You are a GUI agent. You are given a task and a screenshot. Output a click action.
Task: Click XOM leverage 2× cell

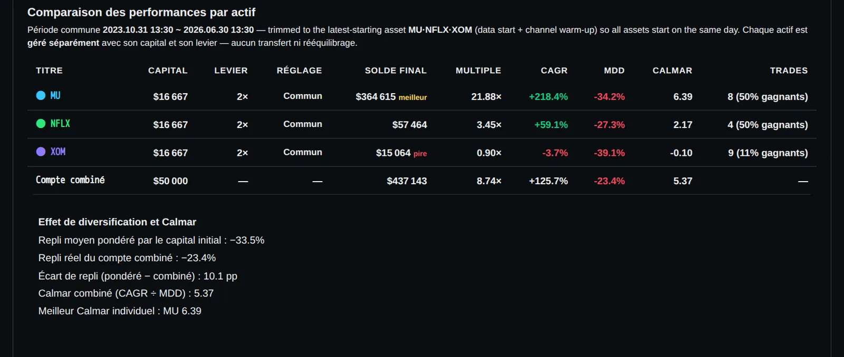(242, 153)
